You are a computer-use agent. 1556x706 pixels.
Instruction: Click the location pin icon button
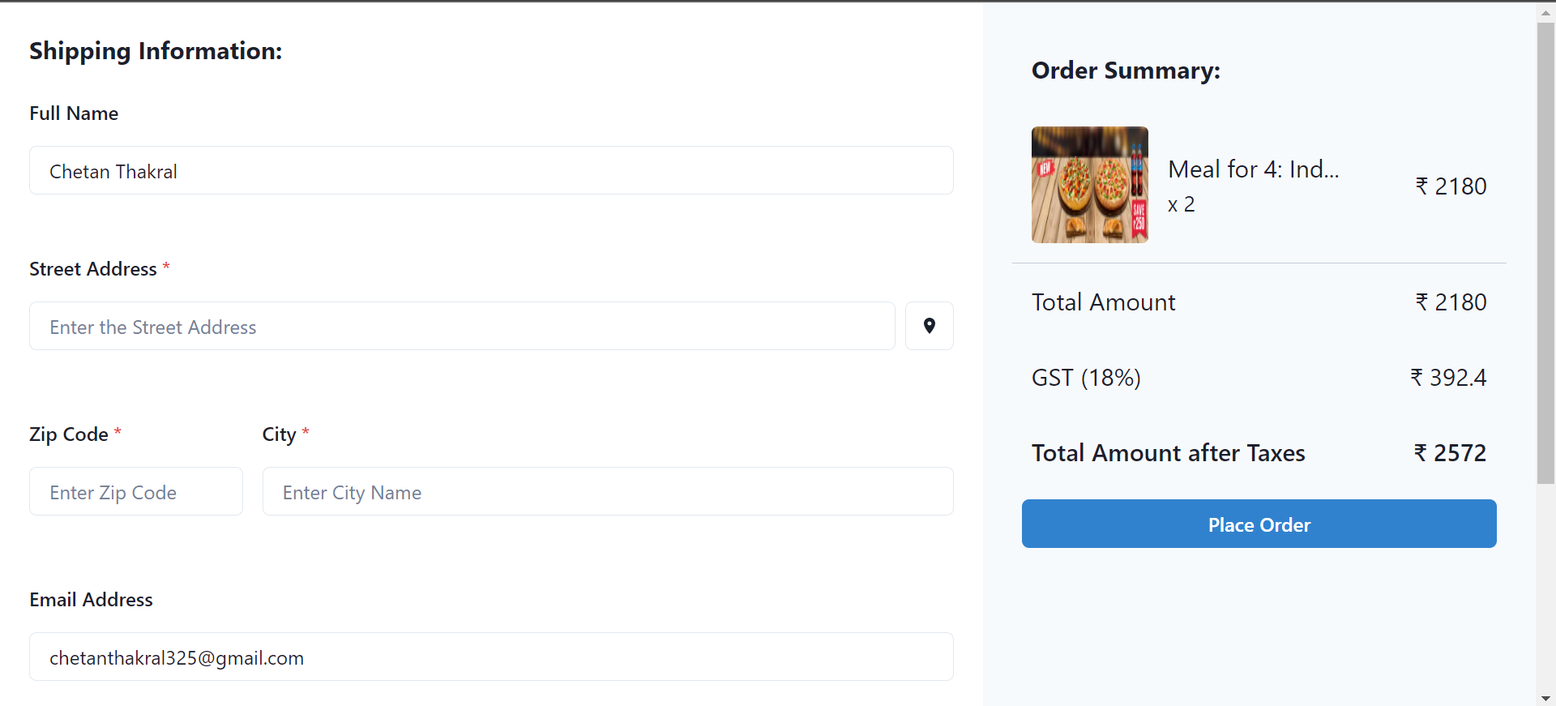(929, 326)
